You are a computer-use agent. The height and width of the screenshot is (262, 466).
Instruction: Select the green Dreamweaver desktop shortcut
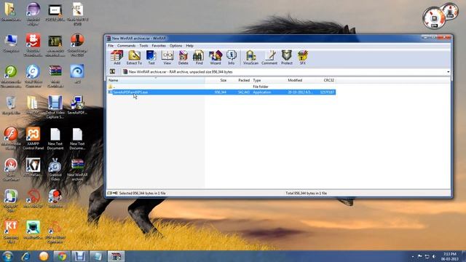pyautogui.click(x=11, y=76)
